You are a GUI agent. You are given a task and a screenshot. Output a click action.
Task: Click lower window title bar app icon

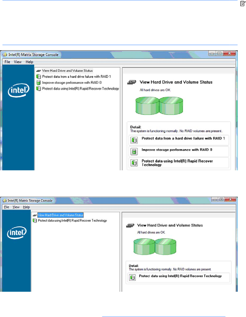tap(4, 201)
